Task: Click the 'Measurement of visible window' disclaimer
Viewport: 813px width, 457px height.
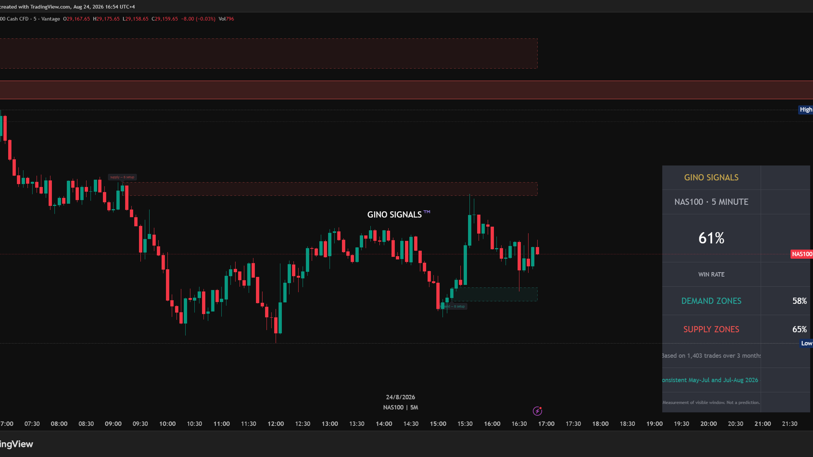Action: point(711,402)
